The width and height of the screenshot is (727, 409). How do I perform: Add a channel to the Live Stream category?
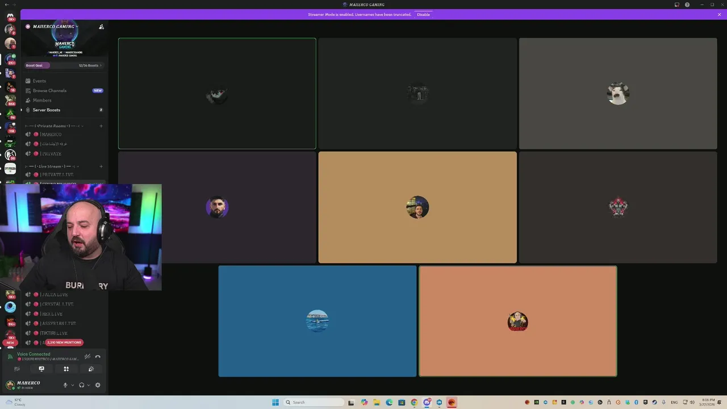[101, 166]
